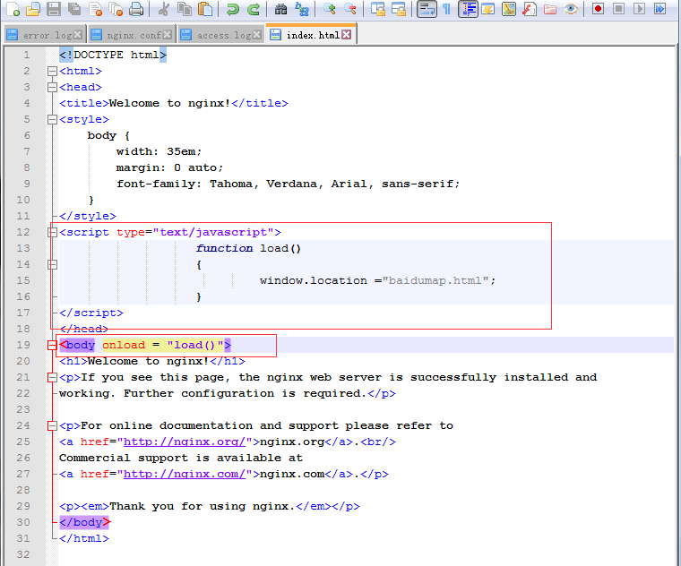The image size is (681, 566).
Task: Open a file with the folder icon
Action: [x=33, y=9]
